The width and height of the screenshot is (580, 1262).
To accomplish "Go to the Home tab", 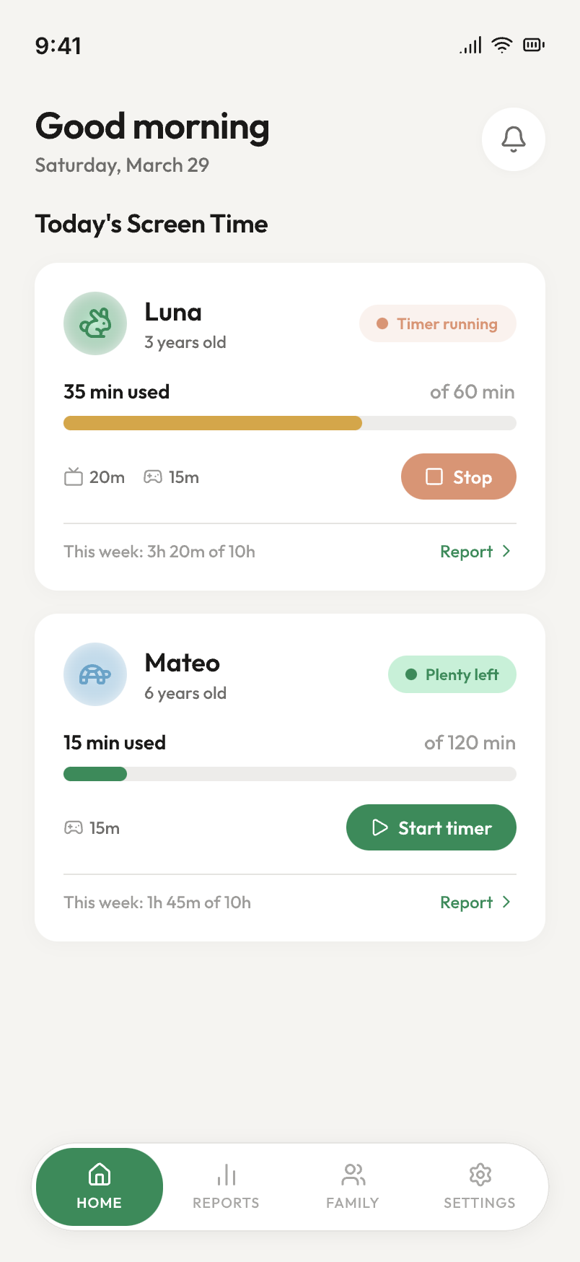I will (100, 1186).
